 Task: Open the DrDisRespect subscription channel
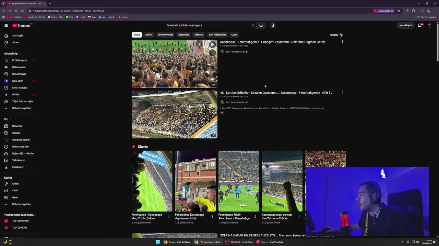(20, 60)
